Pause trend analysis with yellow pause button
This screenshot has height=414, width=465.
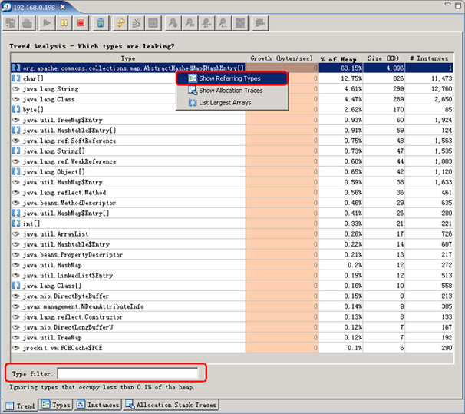pos(64,23)
